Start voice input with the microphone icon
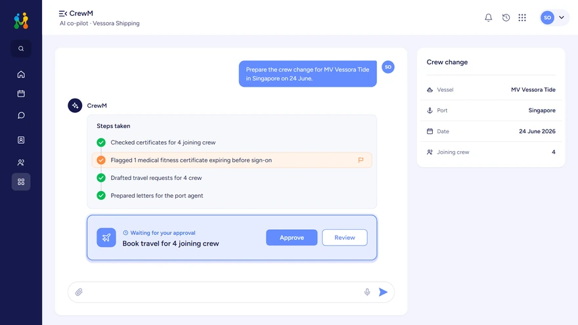 tap(367, 292)
